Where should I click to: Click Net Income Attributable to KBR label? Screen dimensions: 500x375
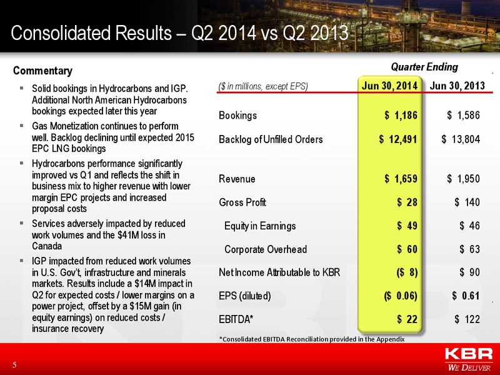coord(279,272)
